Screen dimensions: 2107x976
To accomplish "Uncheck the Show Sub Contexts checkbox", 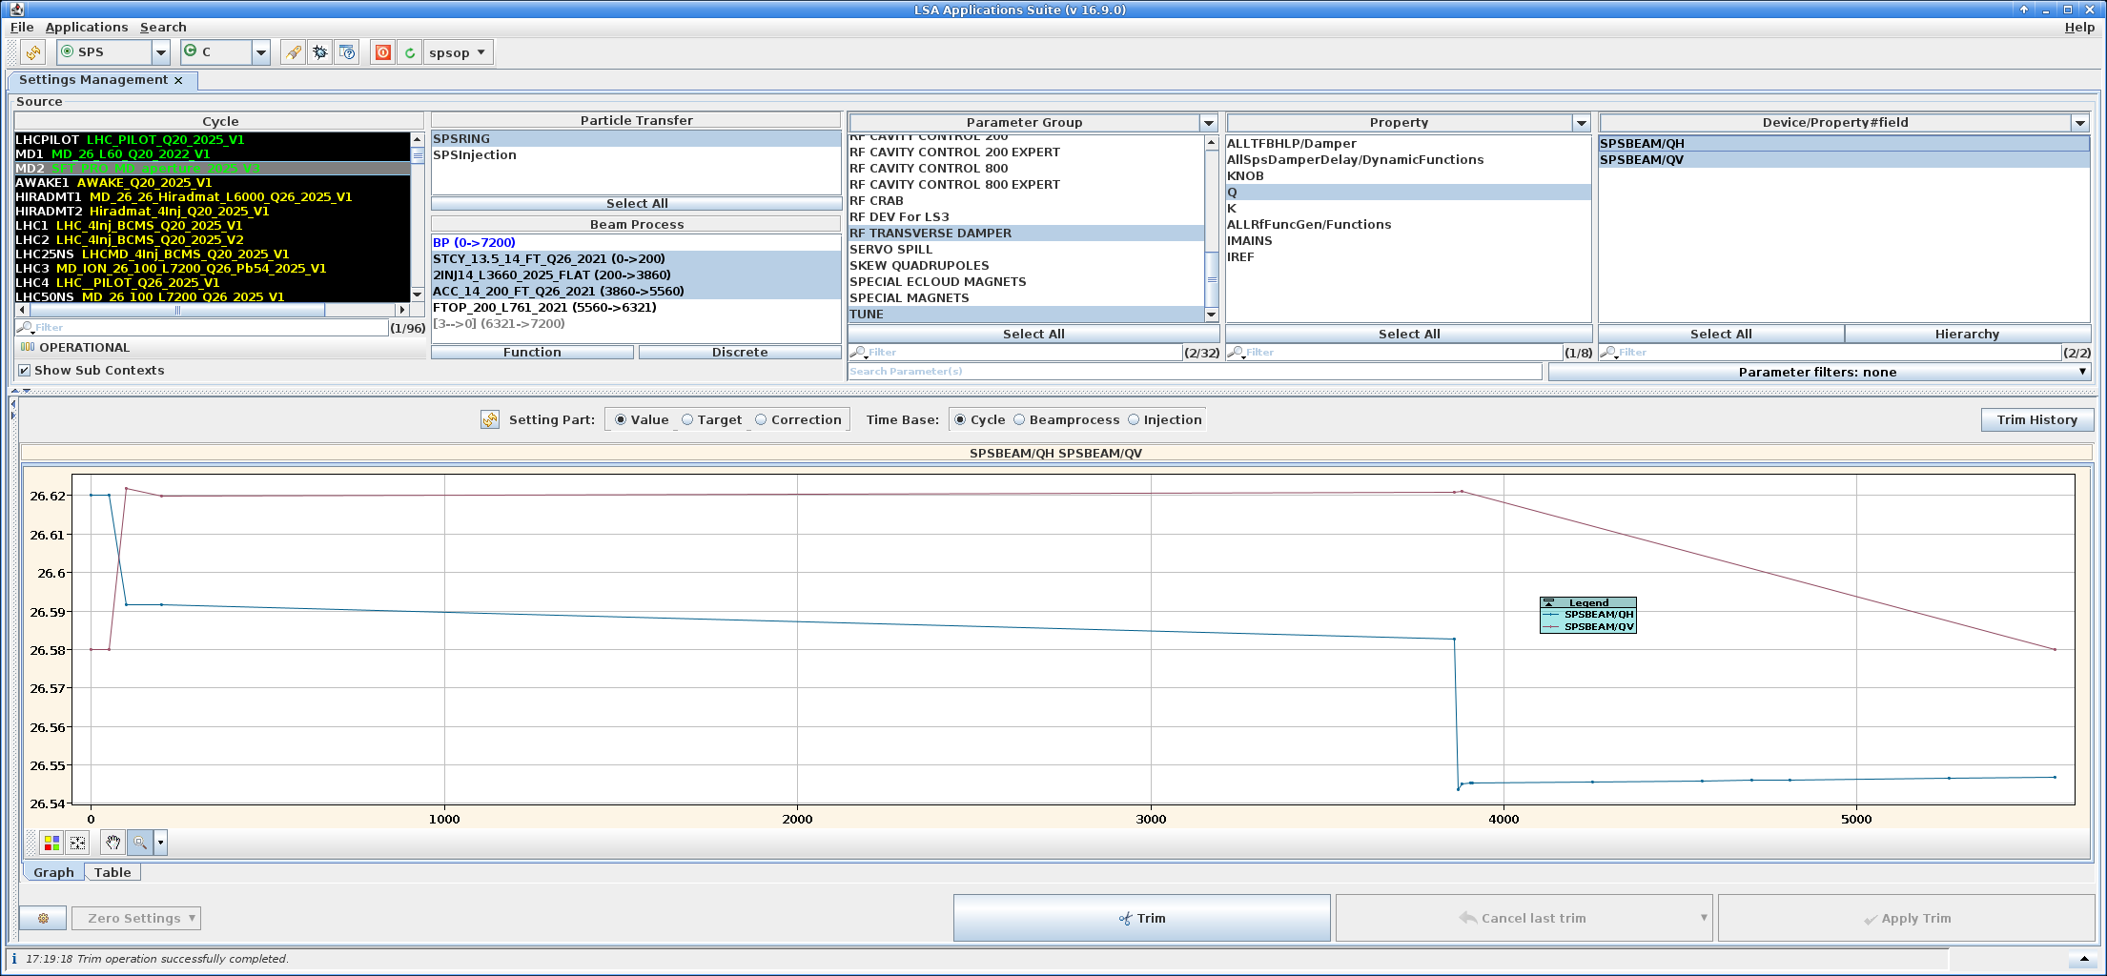I will [25, 371].
